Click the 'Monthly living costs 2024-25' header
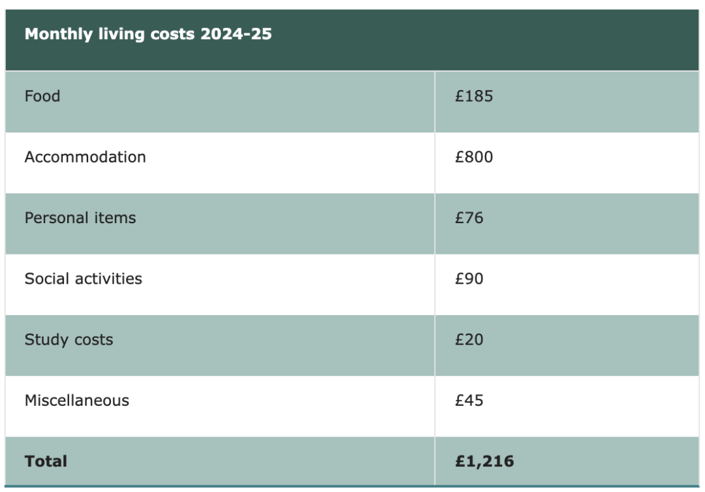 click(x=148, y=34)
